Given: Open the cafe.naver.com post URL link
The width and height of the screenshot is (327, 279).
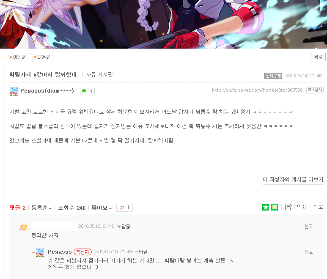Looking at the screenshot, I should (257, 90).
